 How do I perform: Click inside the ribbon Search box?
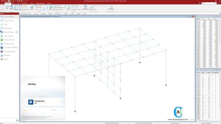click(x=209, y=3)
